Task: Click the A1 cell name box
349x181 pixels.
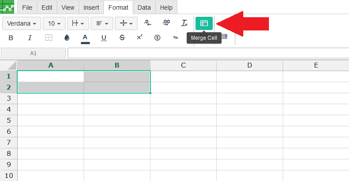Action: tap(33, 53)
